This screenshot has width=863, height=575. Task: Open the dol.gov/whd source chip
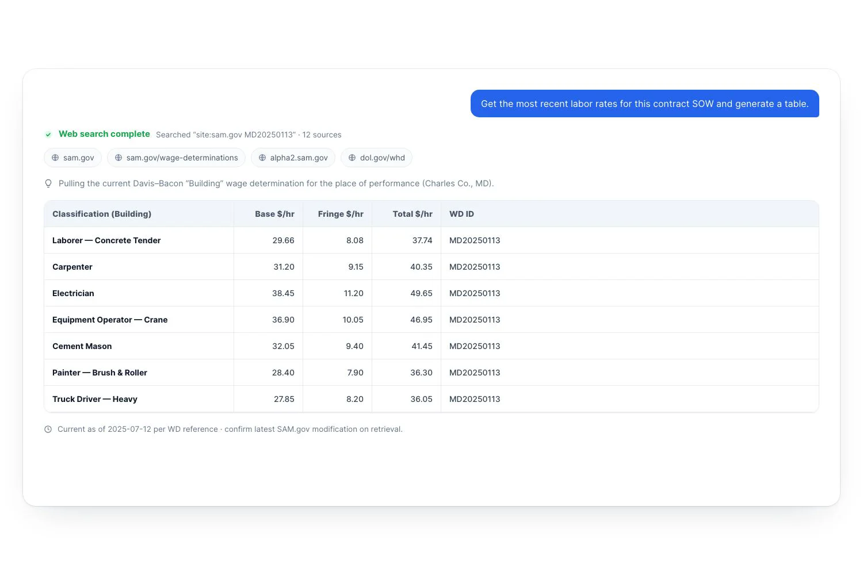pyautogui.click(x=376, y=158)
